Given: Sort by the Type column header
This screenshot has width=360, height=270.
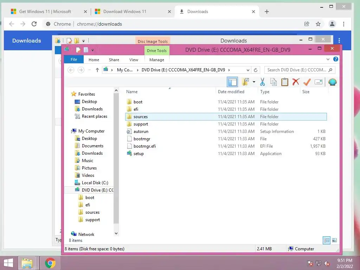Looking at the screenshot, I should point(265,92).
